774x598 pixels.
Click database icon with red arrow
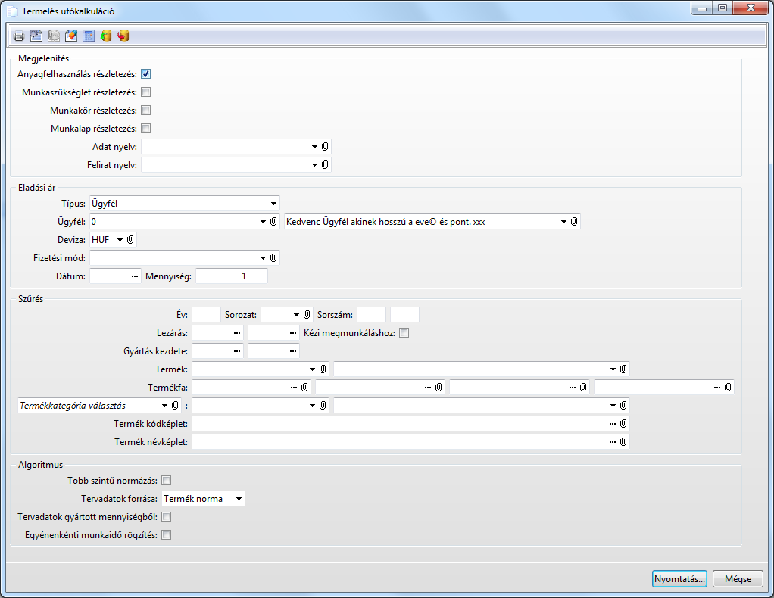(x=123, y=36)
